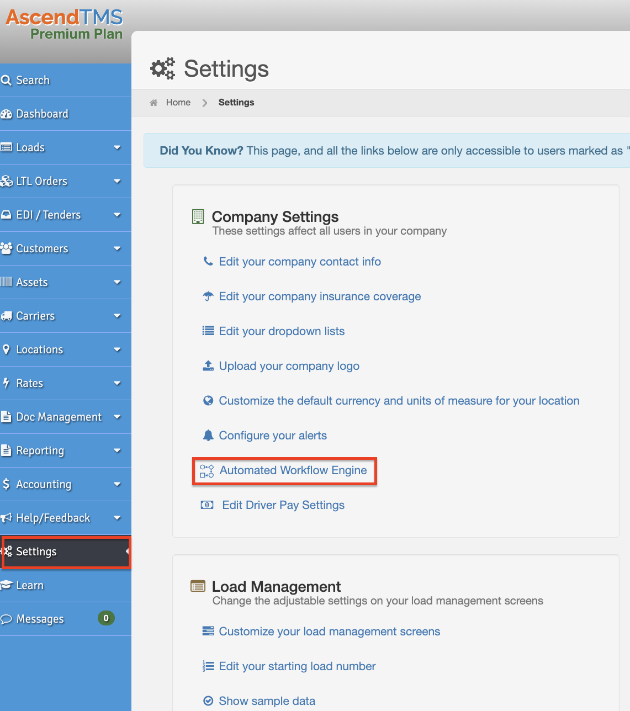Click the umbrella icon for insurance coverage
Screen dimensions: 630x711
[208, 296]
